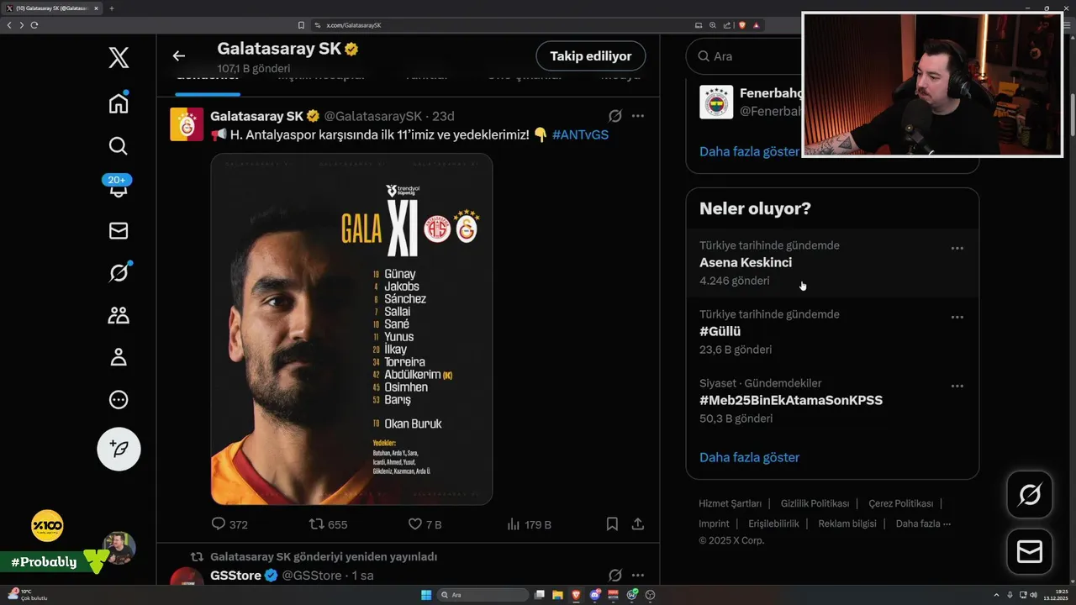This screenshot has height=605, width=1076.
Task: Open more options on the Galatasaray SK post
Action: (x=638, y=116)
